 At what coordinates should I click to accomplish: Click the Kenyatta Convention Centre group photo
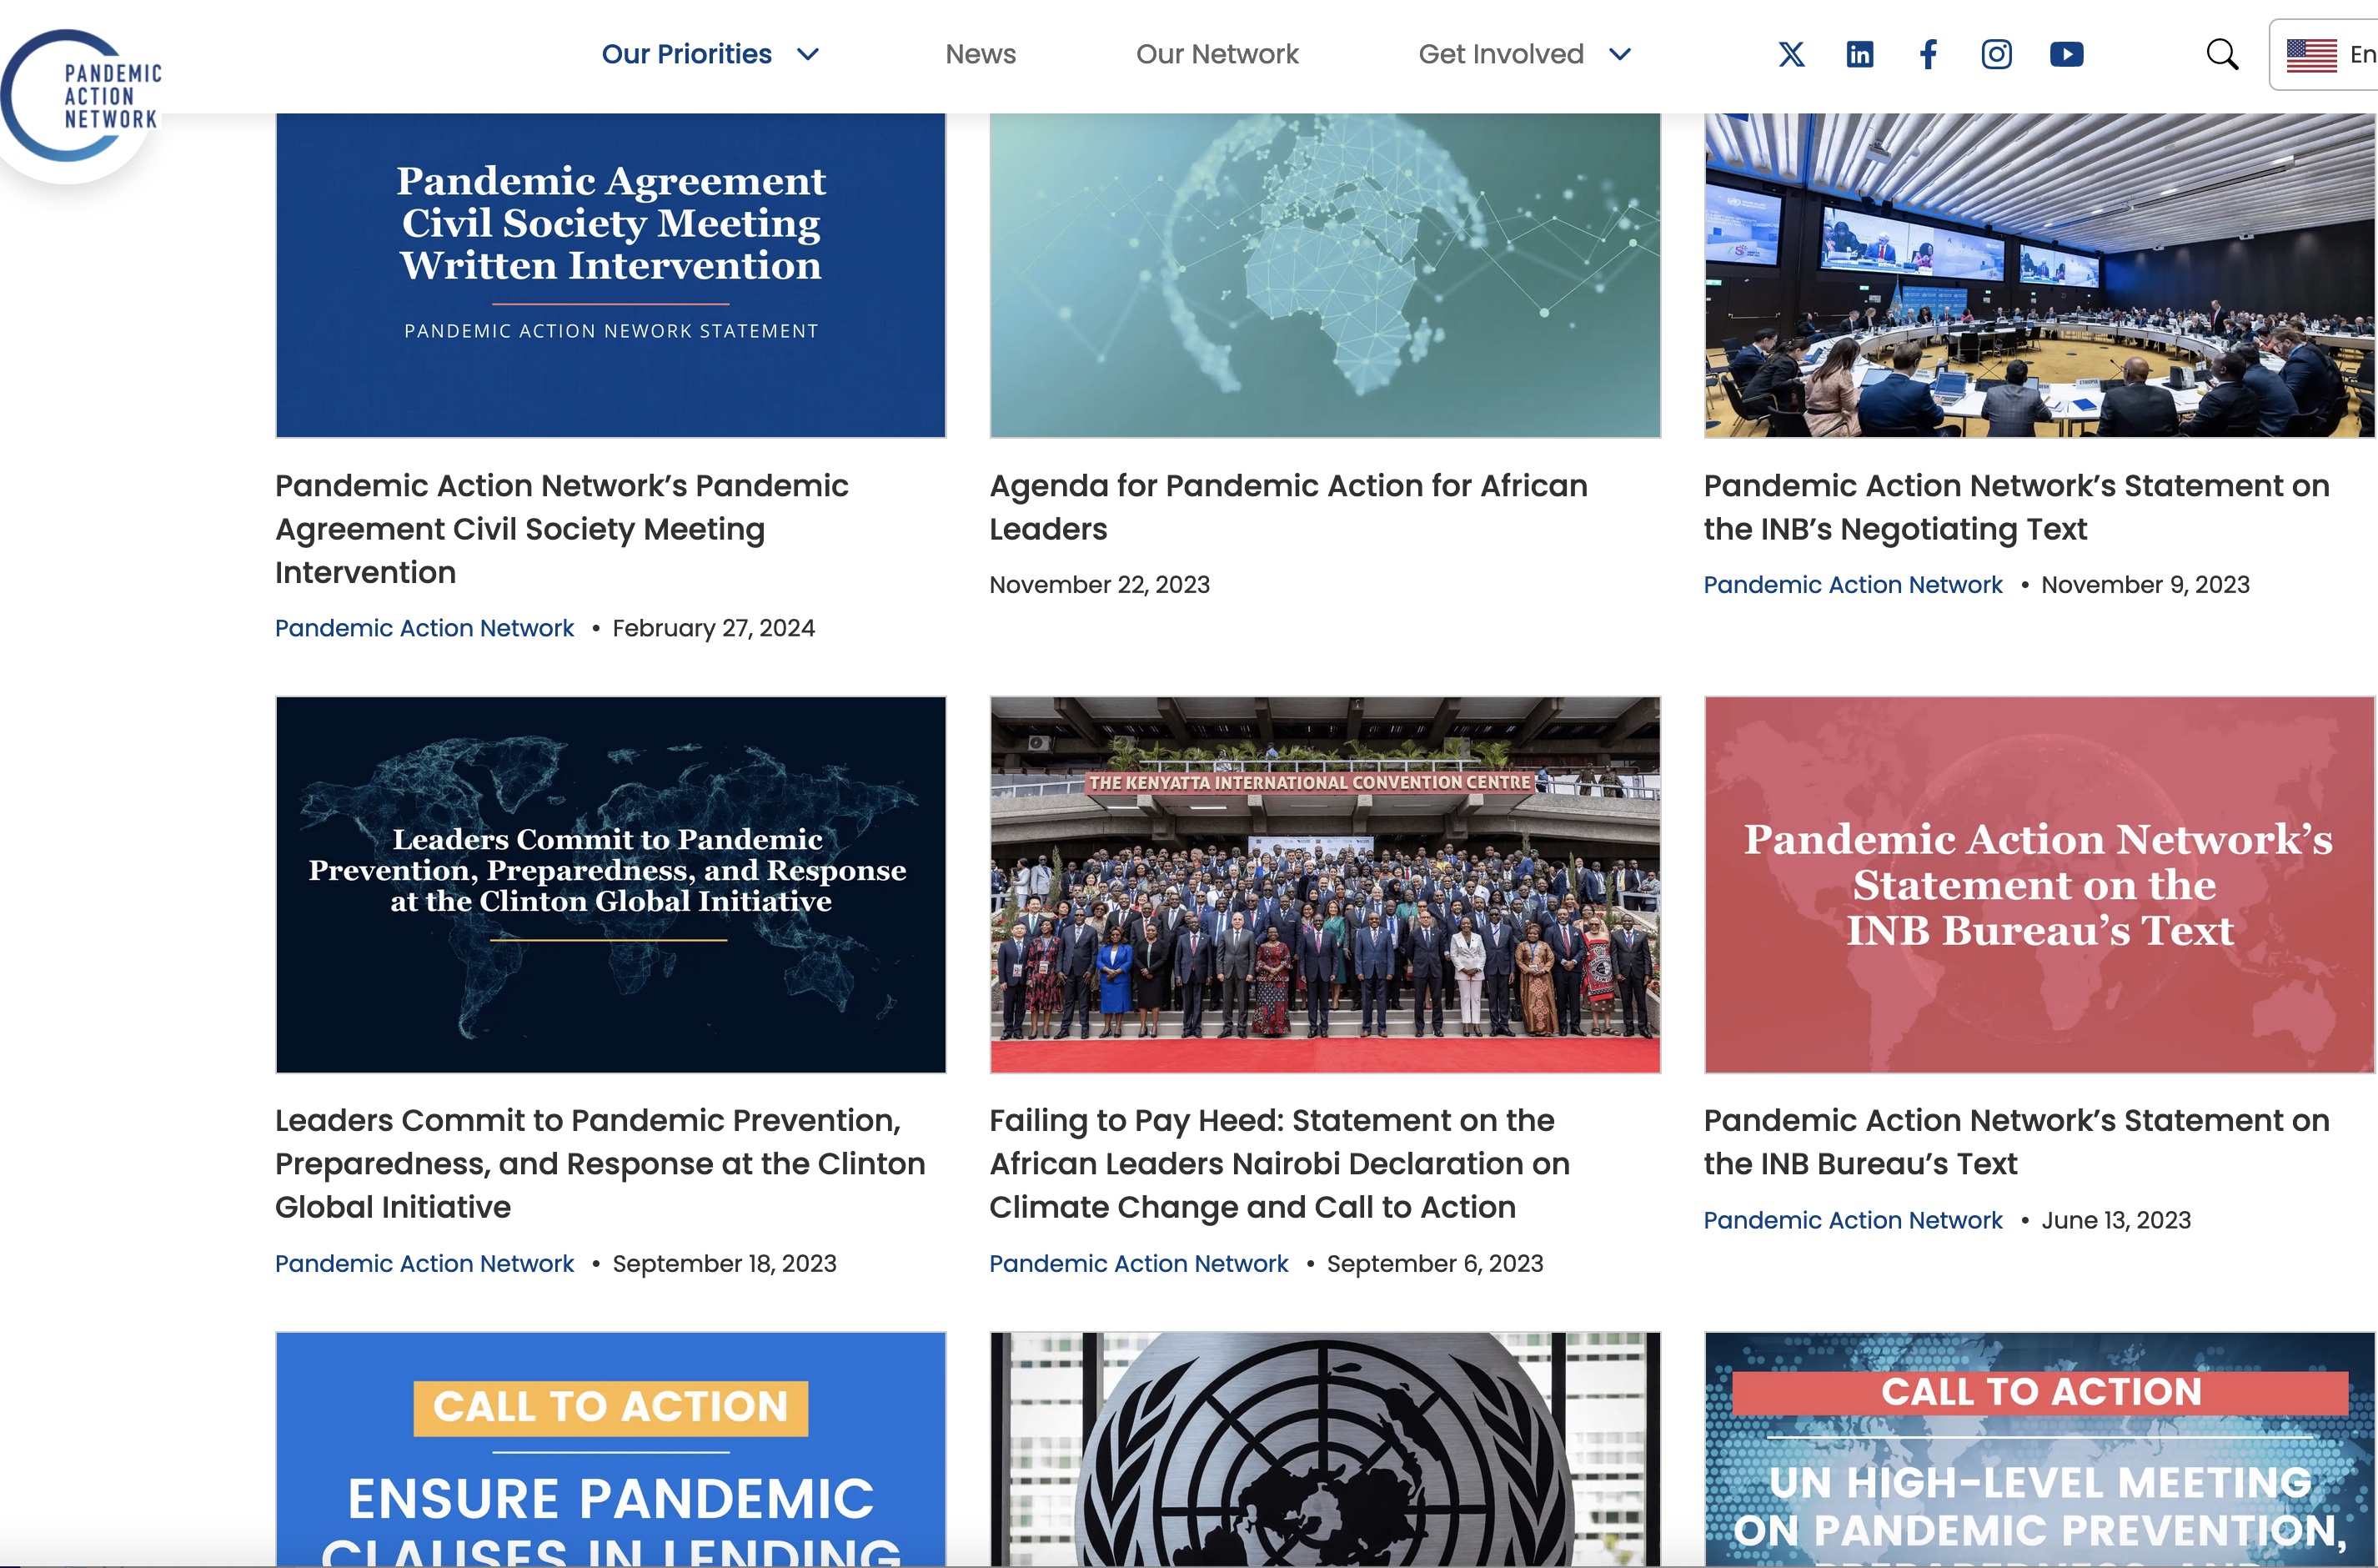pyautogui.click(x=1324, y=885)
